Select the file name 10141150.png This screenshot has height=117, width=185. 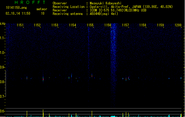click(x=16, y=8)
